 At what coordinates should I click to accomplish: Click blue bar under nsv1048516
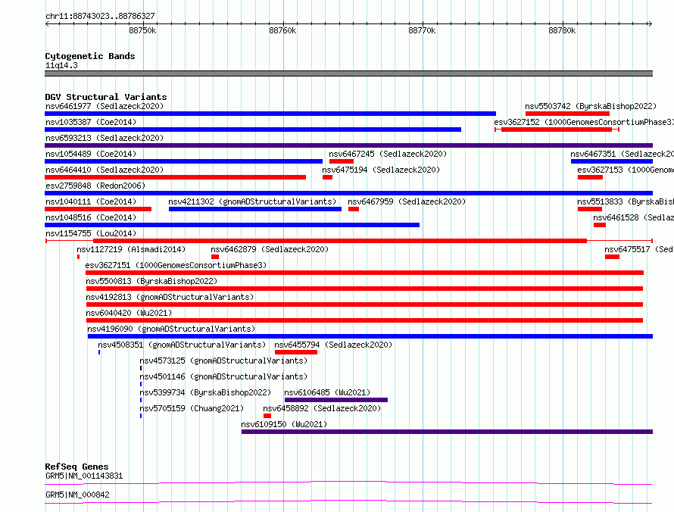[232, 225]
